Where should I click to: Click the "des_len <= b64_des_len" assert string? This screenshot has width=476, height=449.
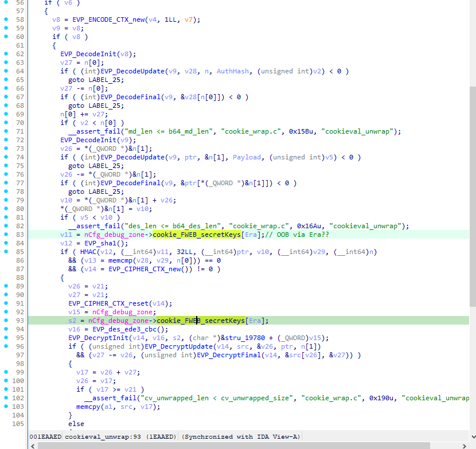[173, 226]
